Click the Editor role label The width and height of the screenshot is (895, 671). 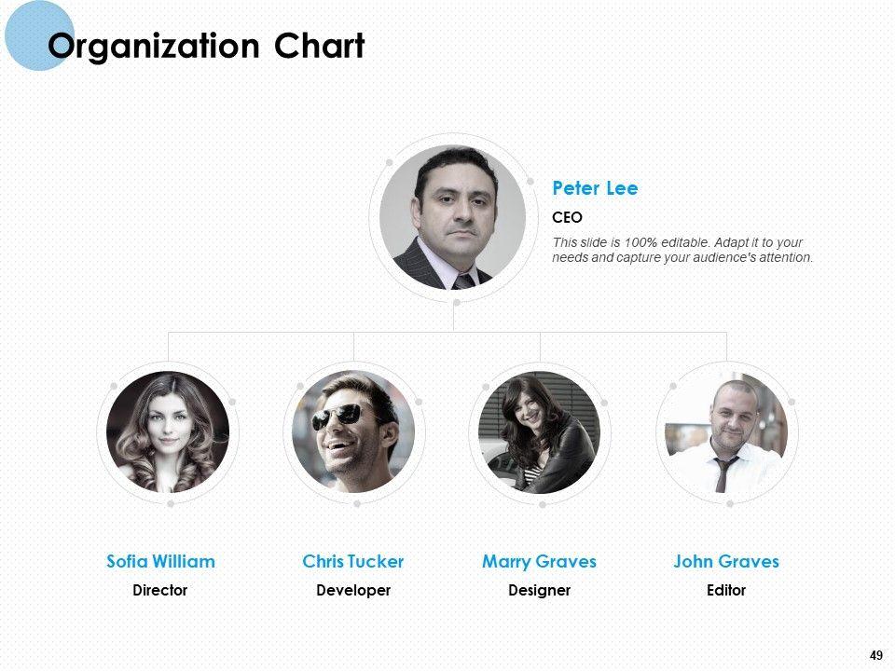726,590
